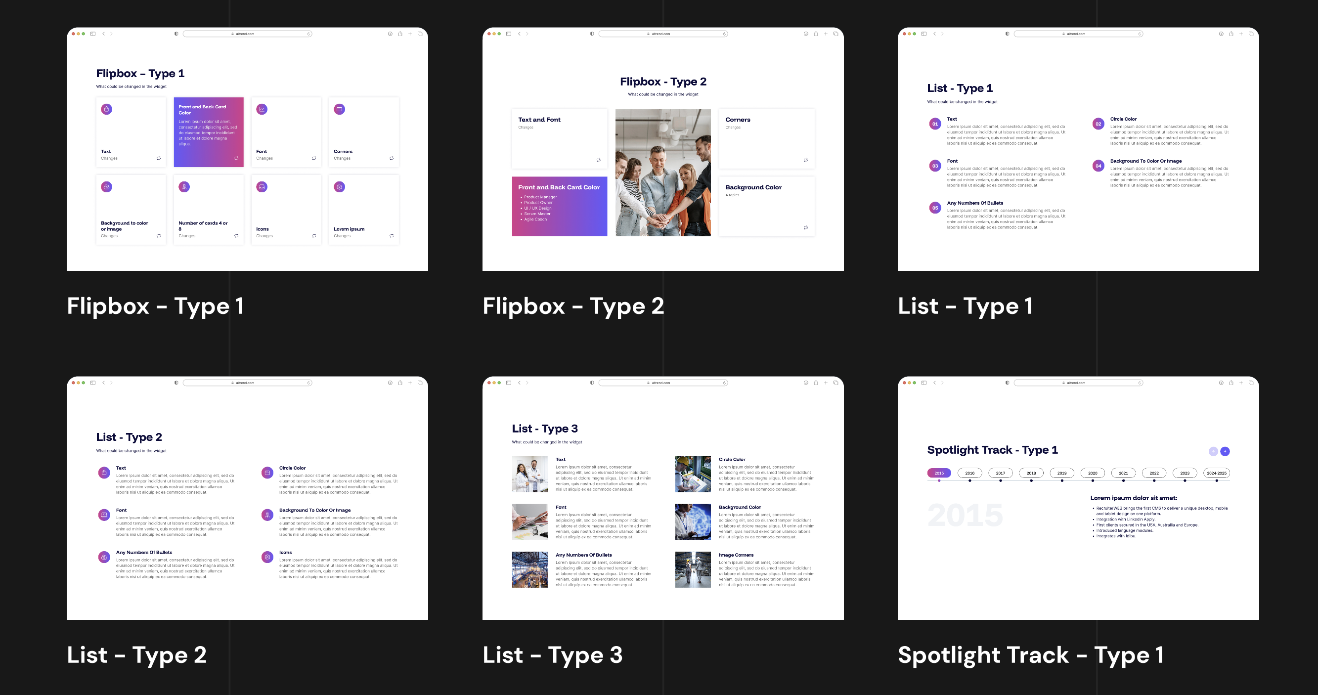Click team photo in Flipbox Type 2

[x=662, y=173]
